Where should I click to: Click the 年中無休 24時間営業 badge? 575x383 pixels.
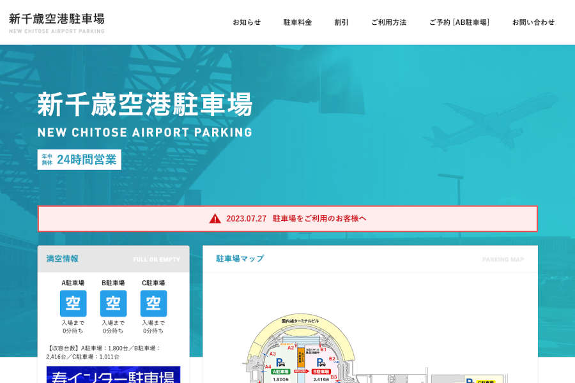click(79, 160)
